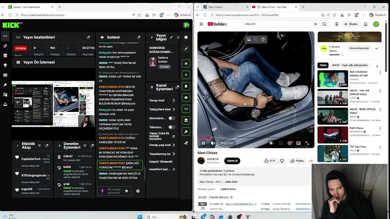This screenshot has height=219, width=390.
Task: Select the Ati242 - Topic adlı yükleyiciden chip
Action: tap(349, 65)
